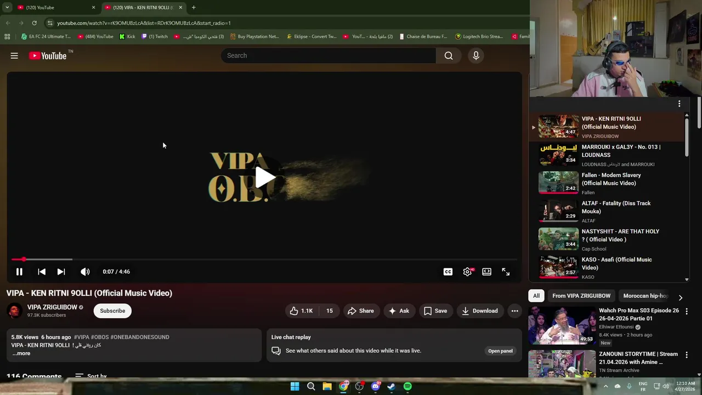This screenshot has height=395, width=702.
Task: Close the first (120) YouTube tab
Action: click(x=93, y=8)
